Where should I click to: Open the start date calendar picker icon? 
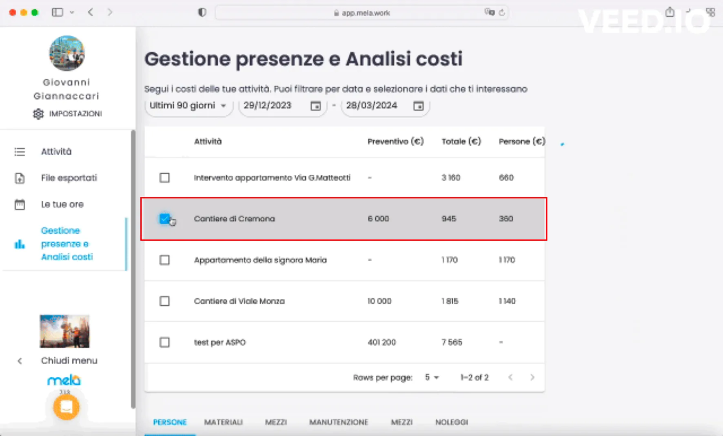315,106
